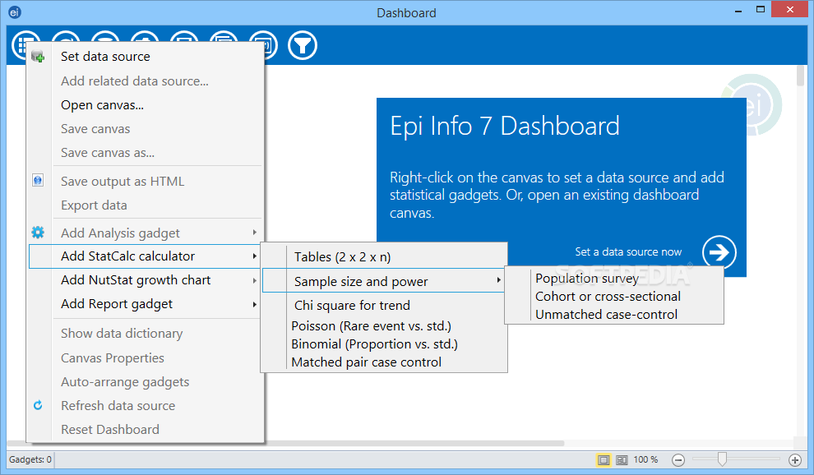This screenshot has height=475, width=814.
Task: Click the Set a data source now link
Action: [628, 251]
